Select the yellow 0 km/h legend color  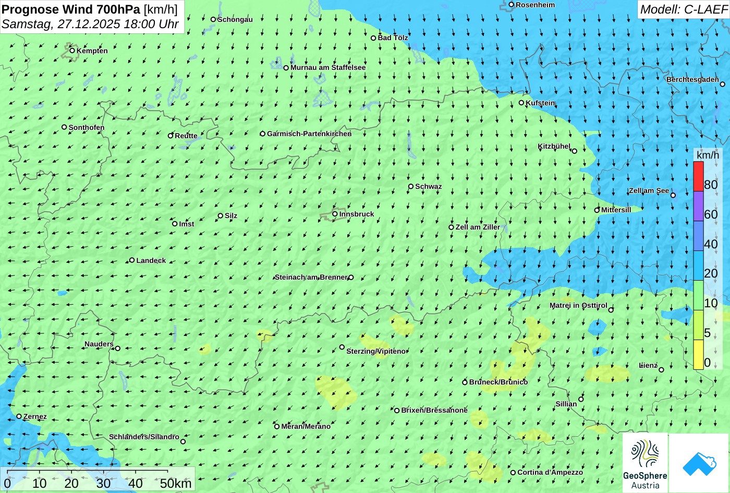[698, 355]
